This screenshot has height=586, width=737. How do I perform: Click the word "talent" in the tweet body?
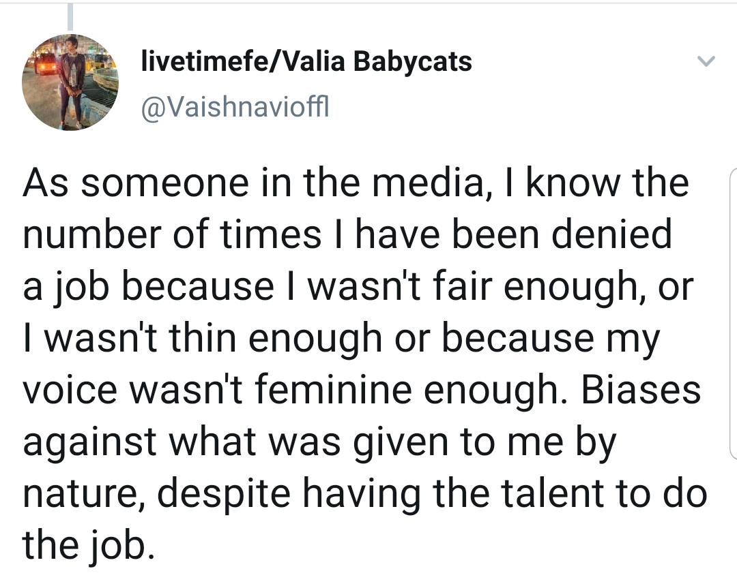pyautogui.click(x=552, y=493)
